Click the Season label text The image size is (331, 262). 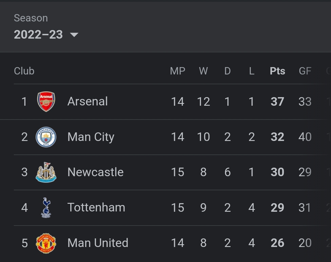click(31, 18)
